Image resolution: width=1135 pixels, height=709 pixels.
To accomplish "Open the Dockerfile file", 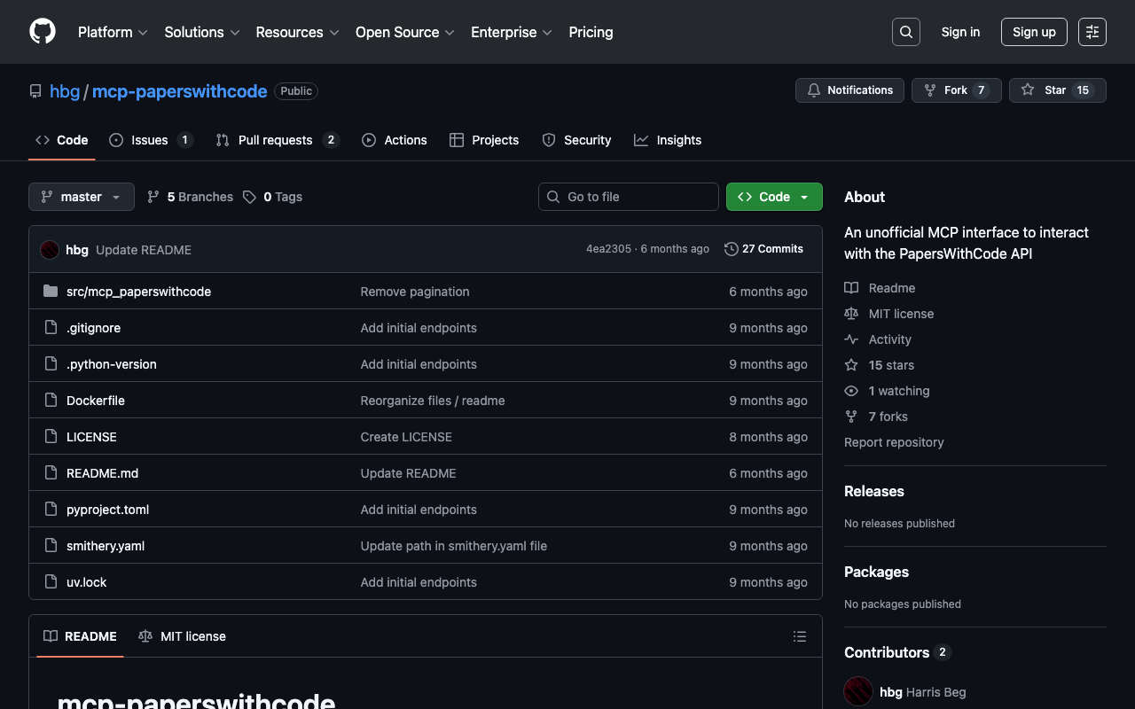I will pos(96,401).
